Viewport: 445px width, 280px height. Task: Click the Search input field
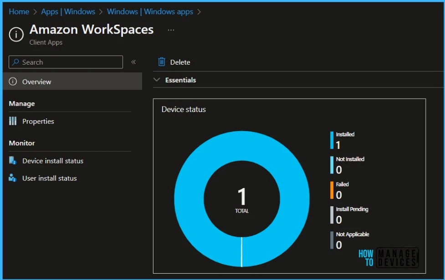pyautogui.click(x=66, y=62)
